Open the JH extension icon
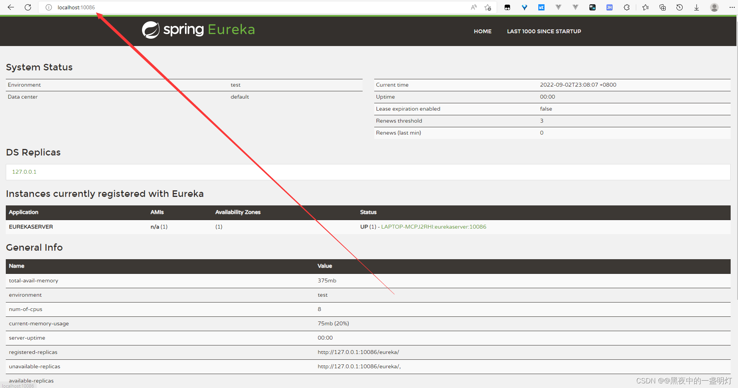Image resolution: width=738 pixels, height=388 pixels. click(x=610, y=7)
